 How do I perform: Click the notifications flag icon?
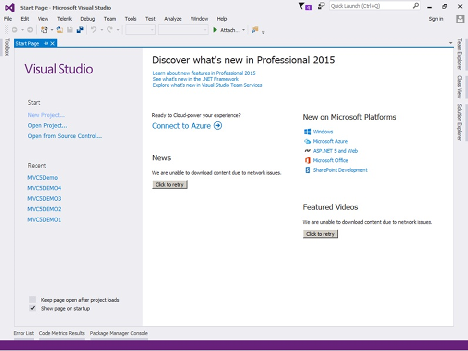pyautogui.click(x=301, y=6)
